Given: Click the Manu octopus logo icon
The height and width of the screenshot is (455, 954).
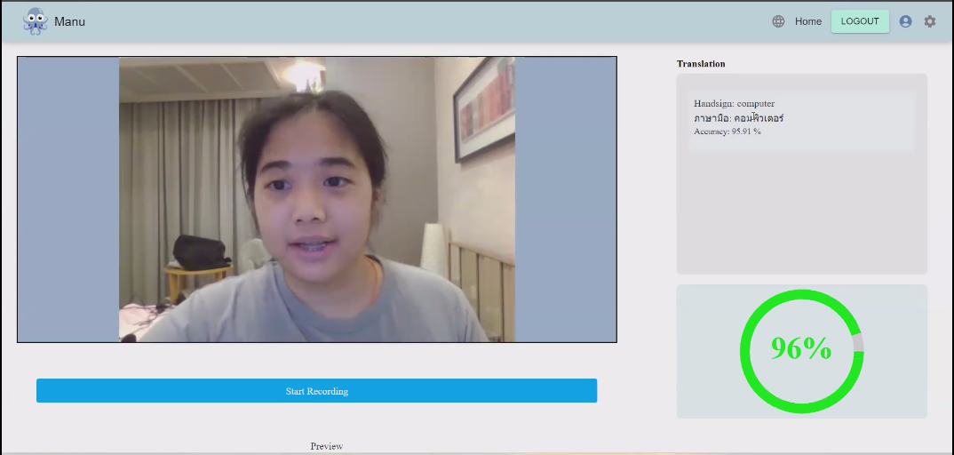Looking at the screenshot, I should [x=35, y=21].
